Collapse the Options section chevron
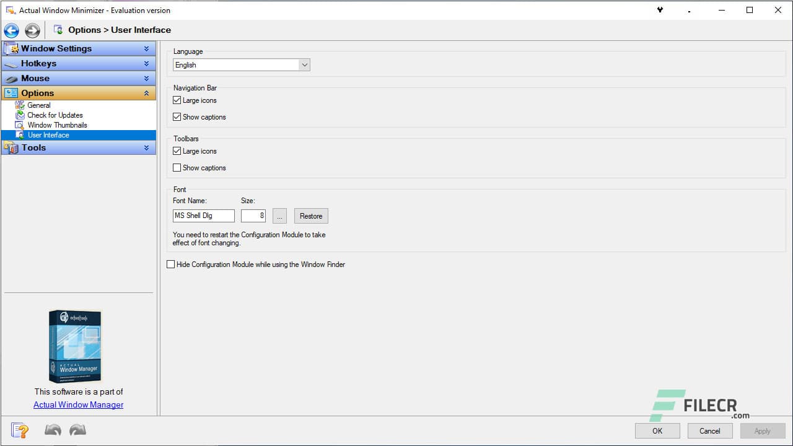The image size is (793, 446). (147, 92)
